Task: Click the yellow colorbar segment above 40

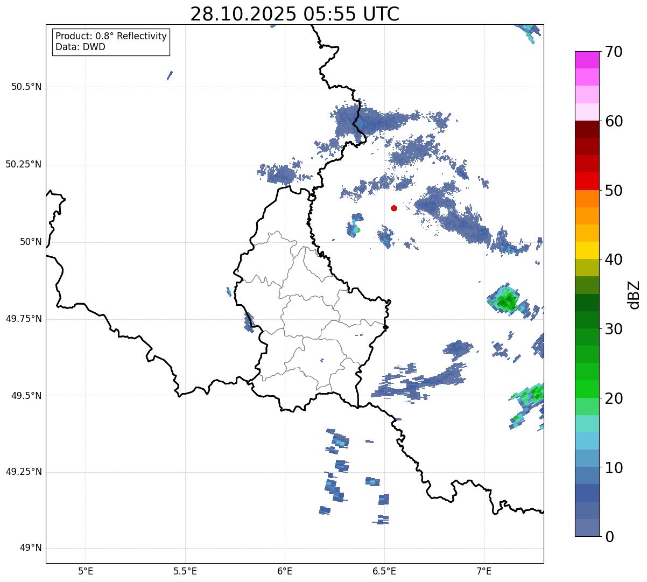Action: click(x=587, y=250)
